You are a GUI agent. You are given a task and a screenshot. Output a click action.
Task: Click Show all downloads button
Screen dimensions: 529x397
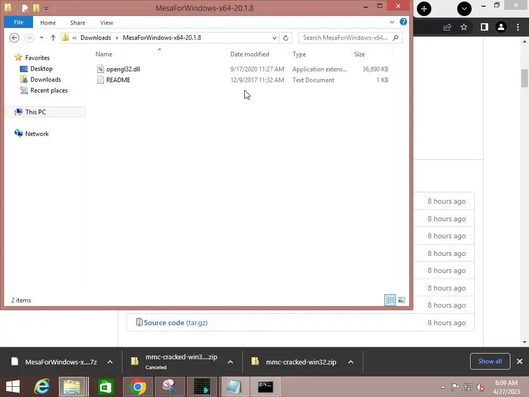coord(490,361)
